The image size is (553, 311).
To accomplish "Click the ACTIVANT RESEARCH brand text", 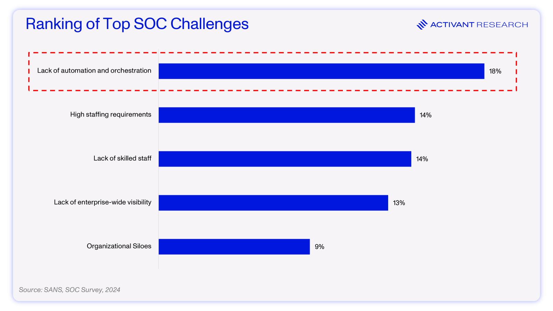I will coord(479,25).
